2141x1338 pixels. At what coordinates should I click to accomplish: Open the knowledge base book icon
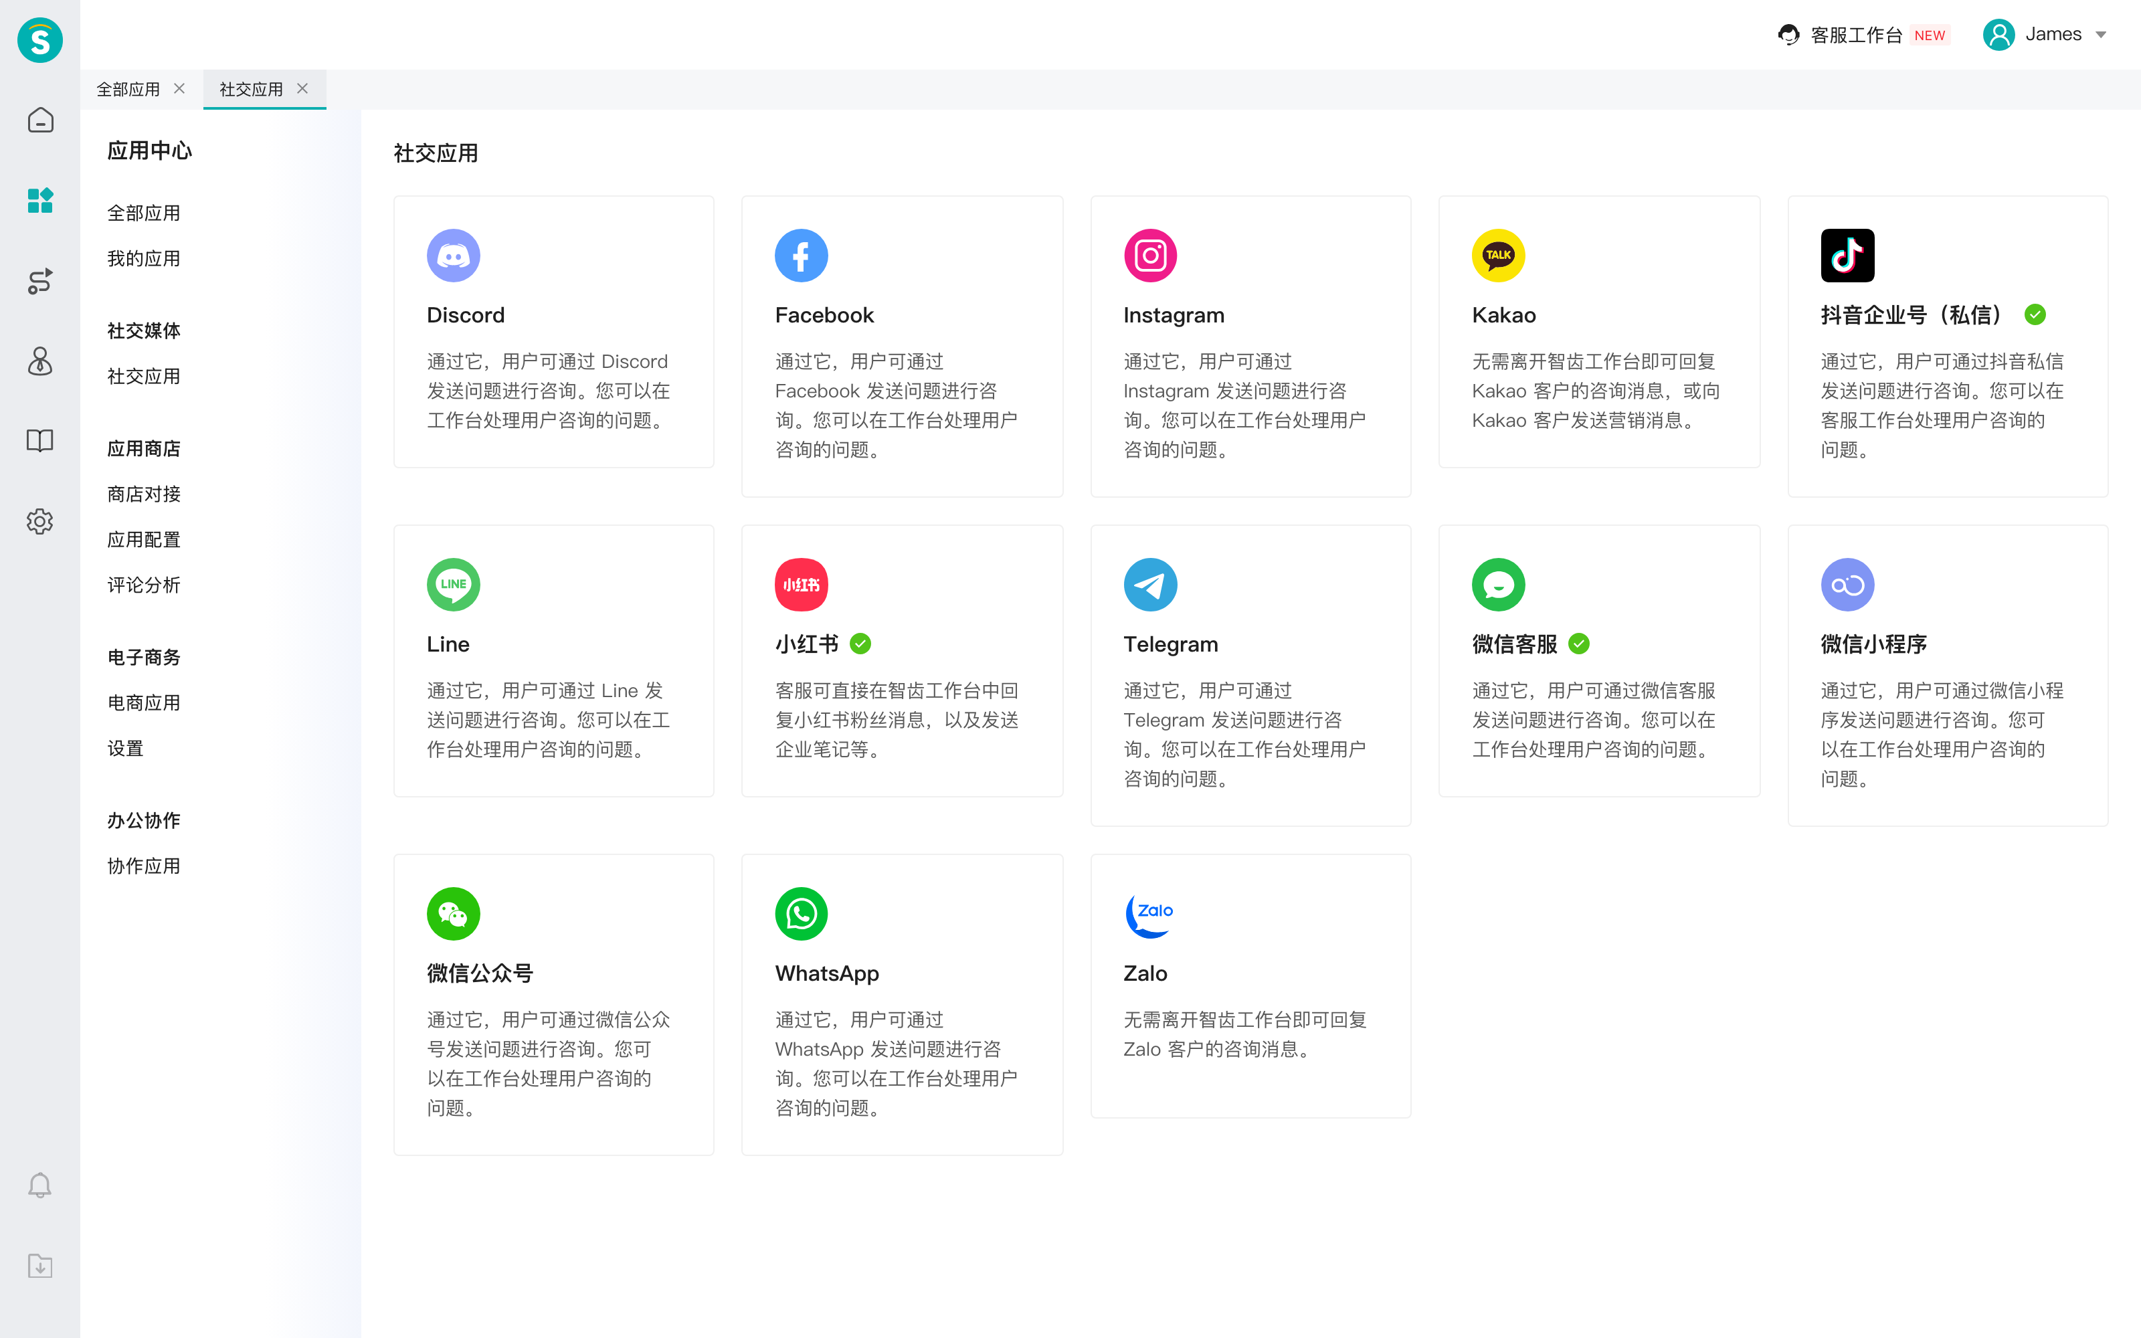pyautogui.click(x=40, y=441)
